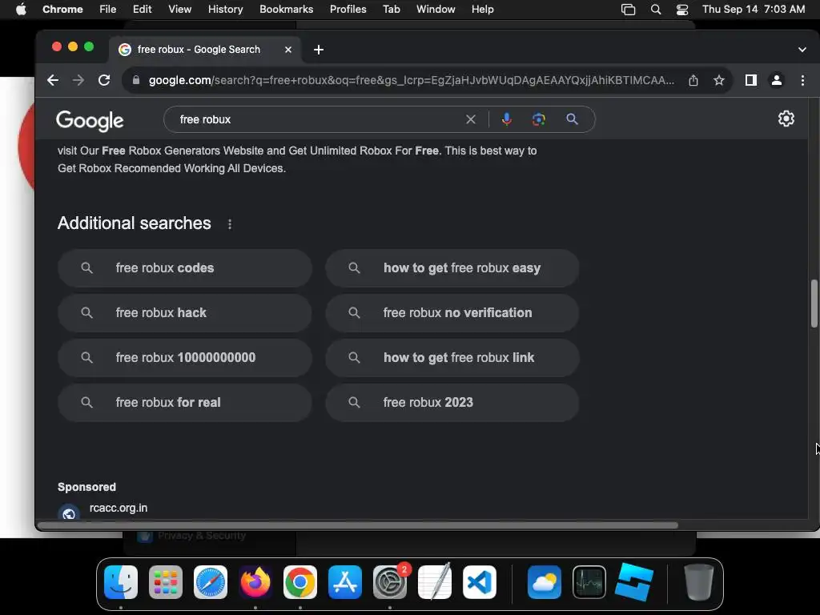Open the Weather app in the Dock
This screenshot has height=615, width=820.
(545, 582)
